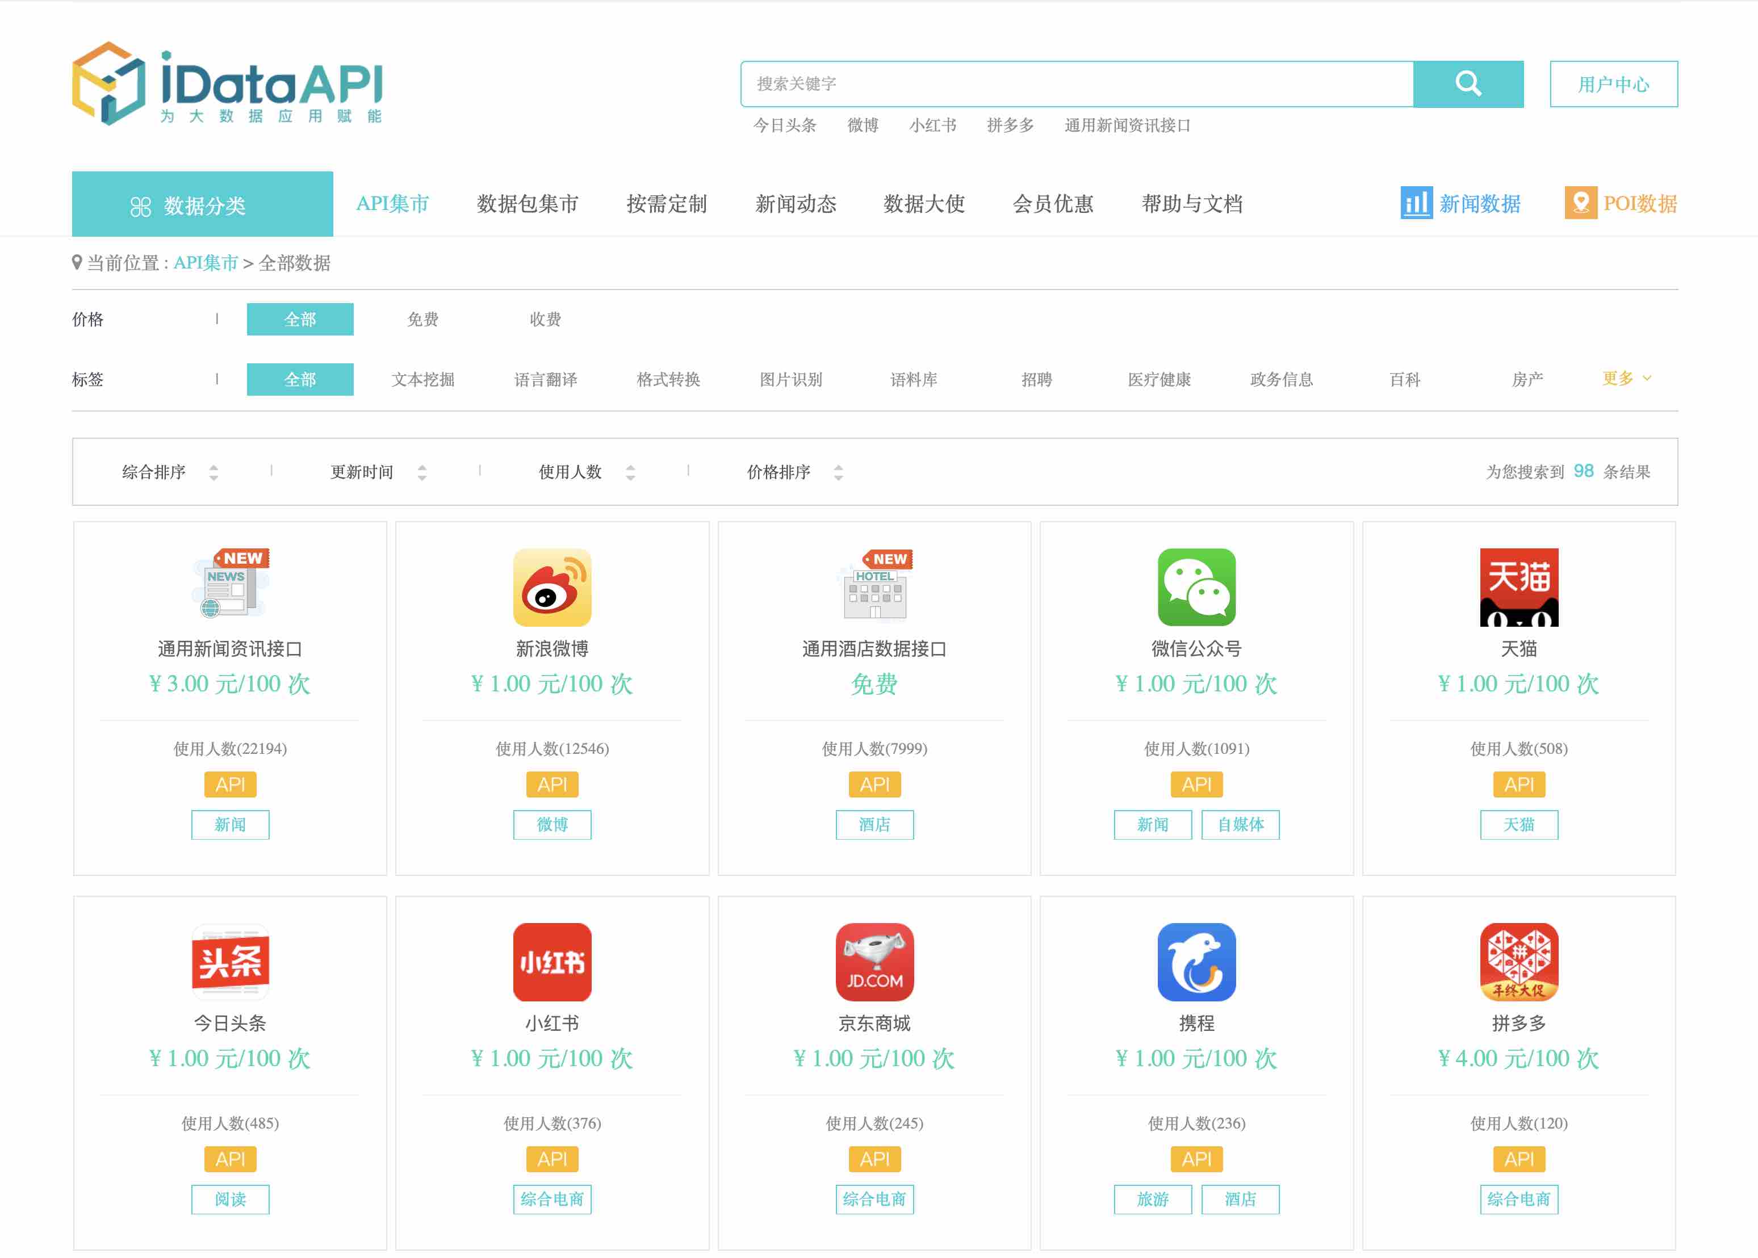Click the API badge on 微信公众号 card
This screenshot has width=1758, height=1258.
click(1196, 784)
